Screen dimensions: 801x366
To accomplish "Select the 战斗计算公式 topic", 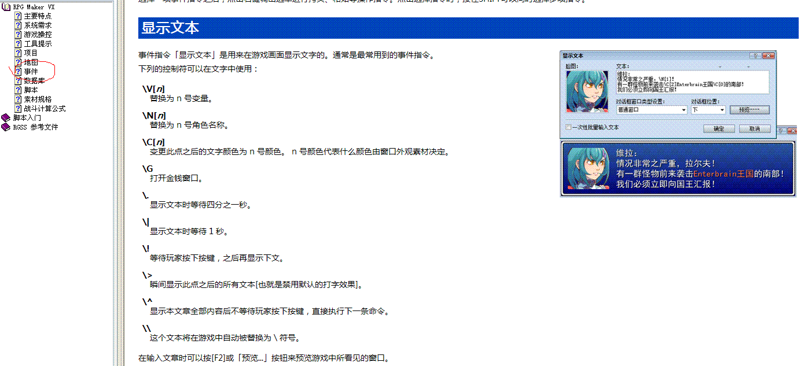I will (45, 109).
